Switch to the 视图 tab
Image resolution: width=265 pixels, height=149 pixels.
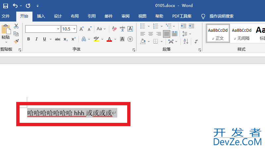[x=142, y=16]
